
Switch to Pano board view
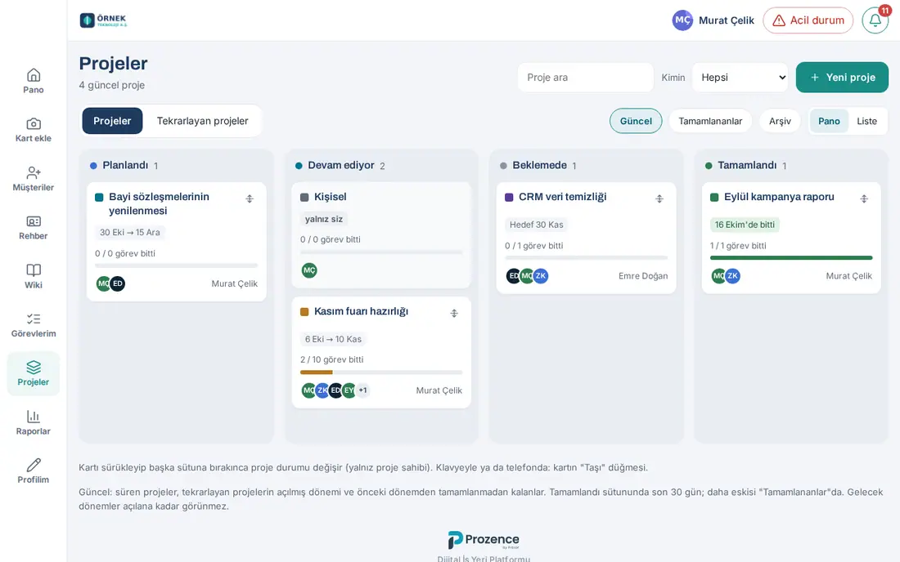click(829, 121)
